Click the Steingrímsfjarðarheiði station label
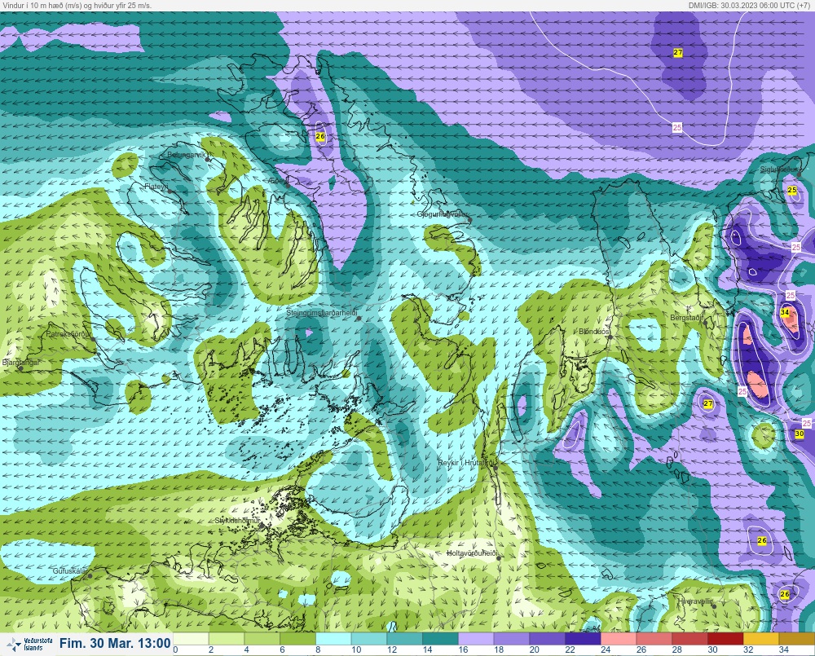 322,313
